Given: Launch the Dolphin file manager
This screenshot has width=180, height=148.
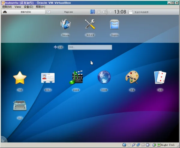Looking at the screenshot, I should pos(115,24).
